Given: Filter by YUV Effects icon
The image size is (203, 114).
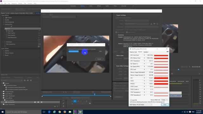Looking at the screenshot, I should (31, 80).
